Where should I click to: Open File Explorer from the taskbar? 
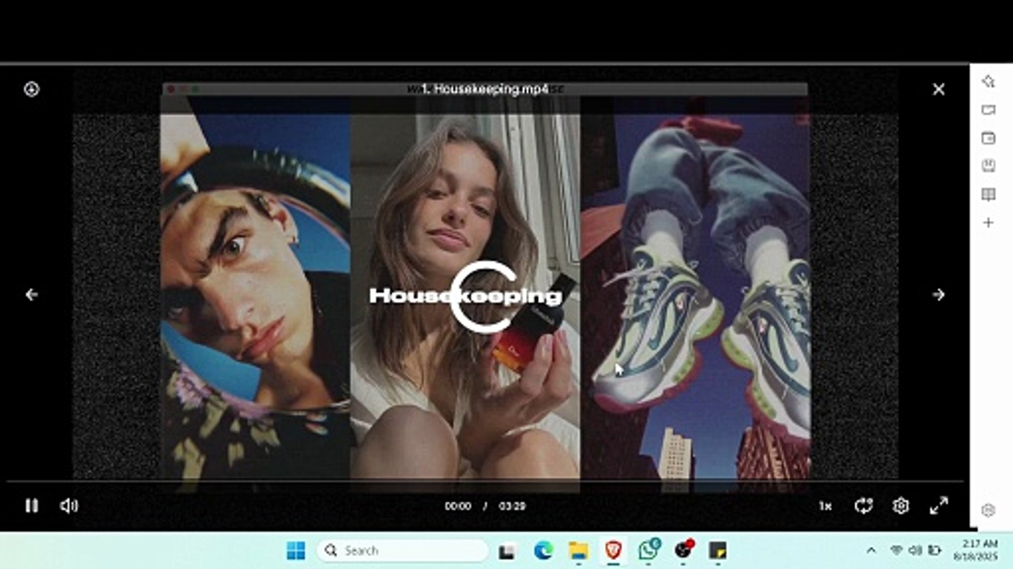pos(578,551)
